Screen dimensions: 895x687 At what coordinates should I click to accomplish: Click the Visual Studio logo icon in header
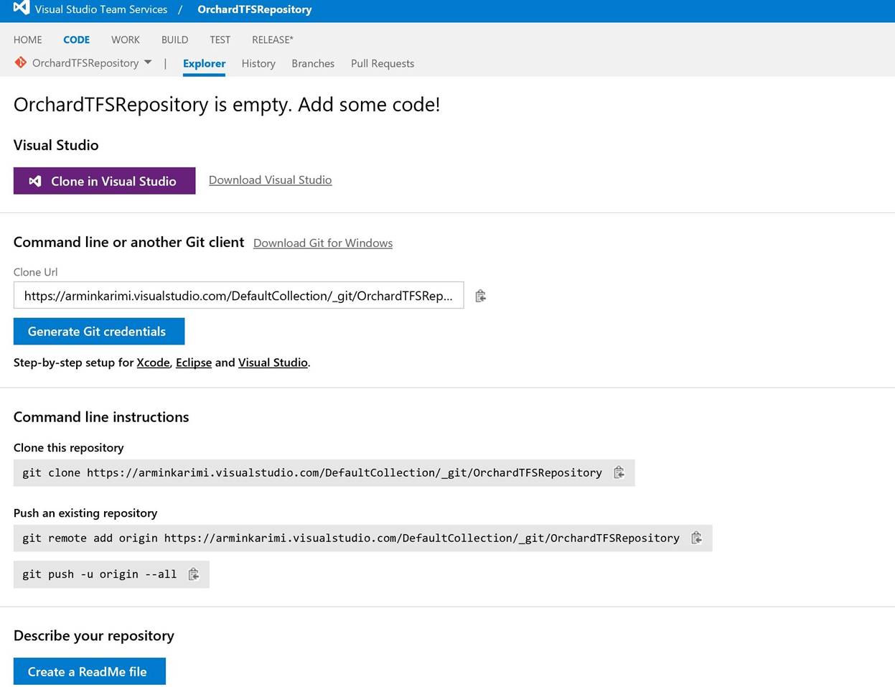click(22, 8)
